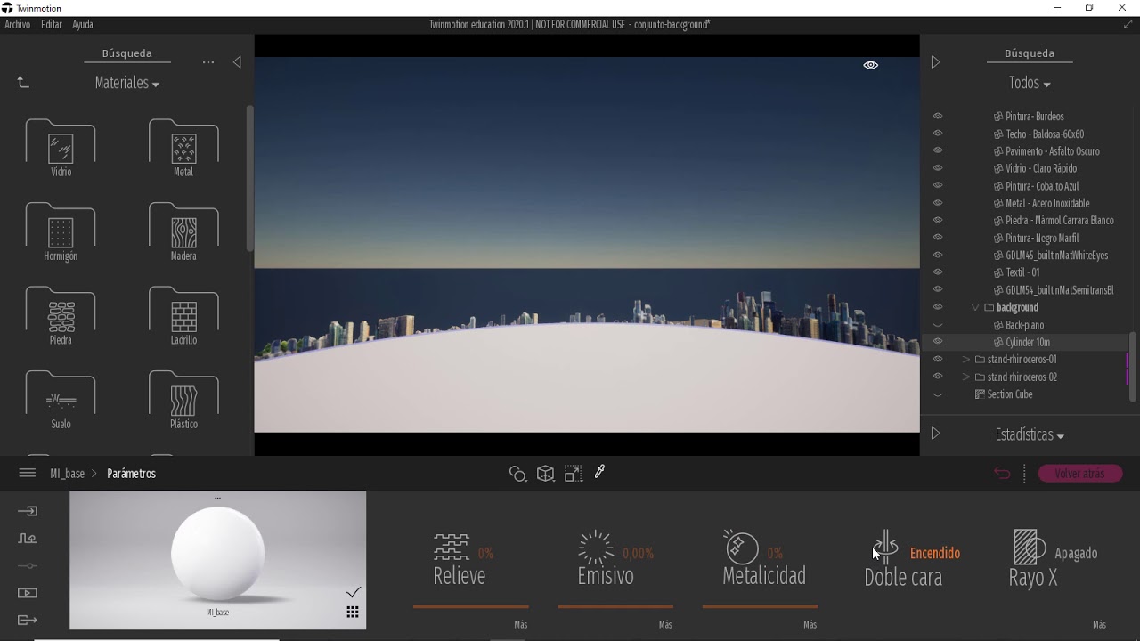Open the Archivo menu
This screenshot has height=641, width=1140.
[x=17, y=25]
